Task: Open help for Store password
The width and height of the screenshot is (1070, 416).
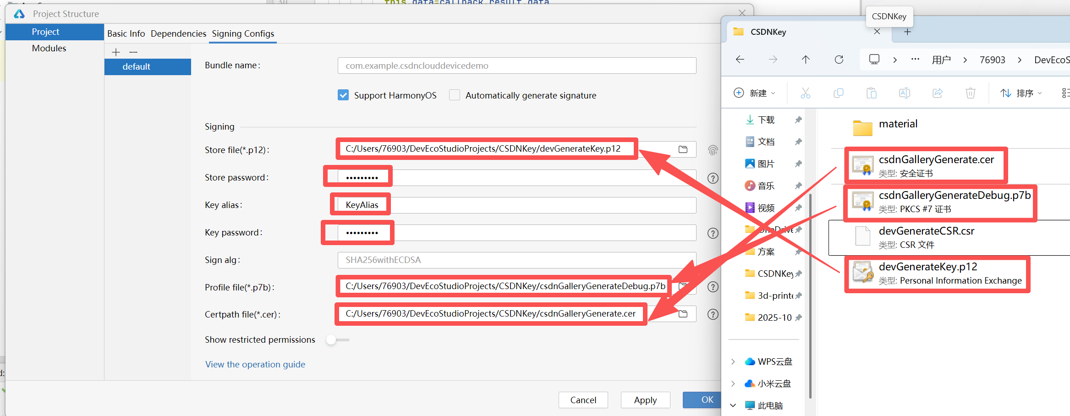Action: click(x=713, y=178)
